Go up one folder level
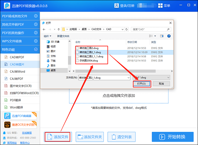Screen dimensions: 198x145 59,29
